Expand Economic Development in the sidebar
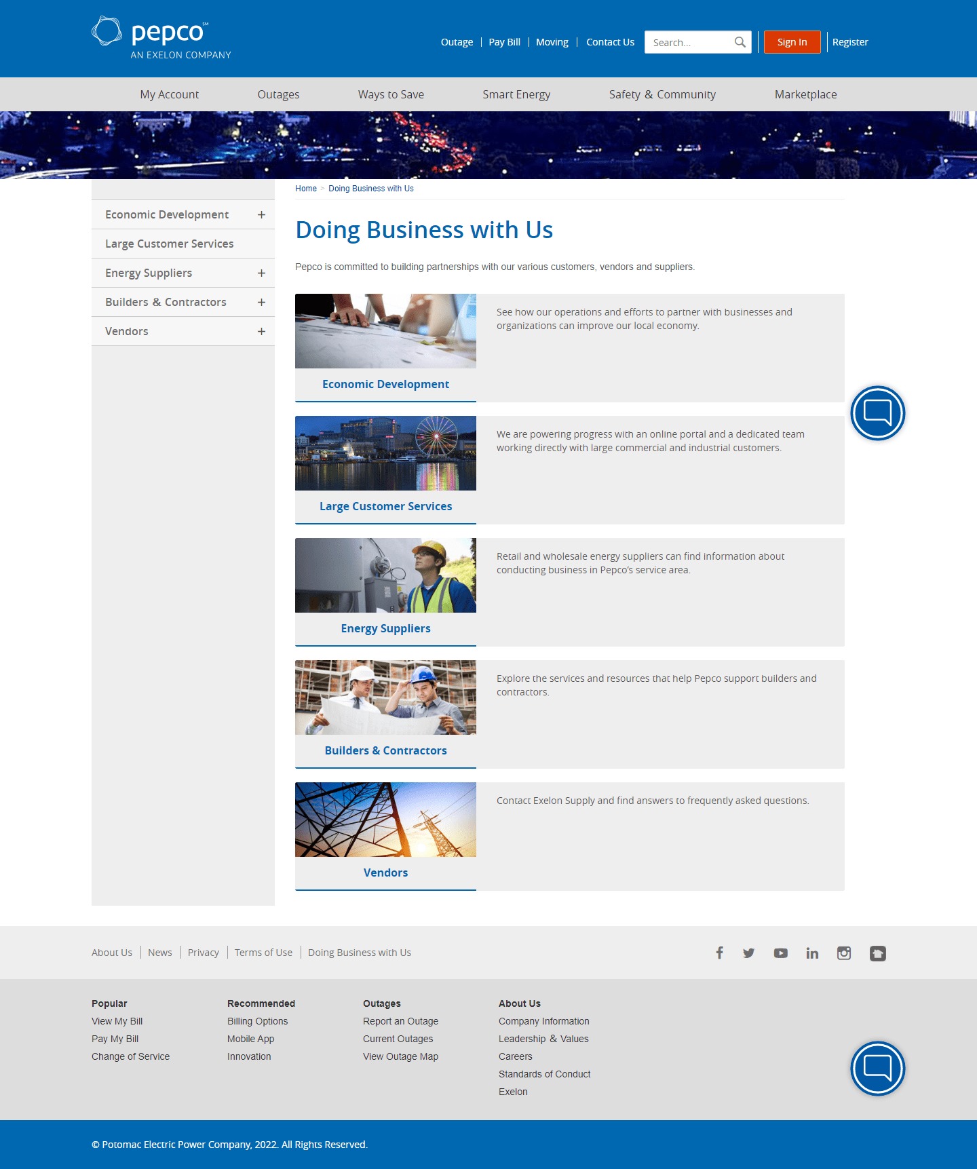977x1169 pixels. pyautogui.click(x=261, y=214)
